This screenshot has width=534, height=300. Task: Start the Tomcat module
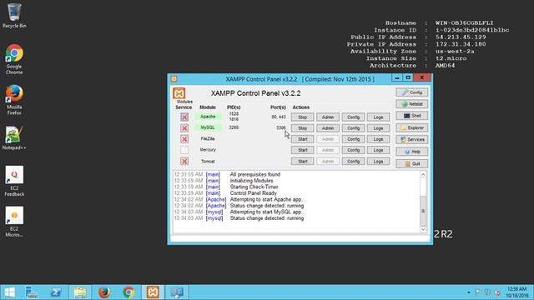(302, 161)
